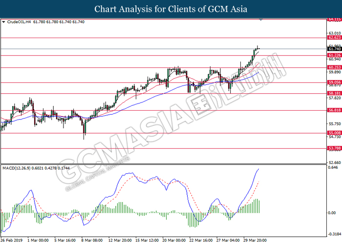Click the 0.00 MACD zero level value
342x244 pixels.
[x=332, y=213]
